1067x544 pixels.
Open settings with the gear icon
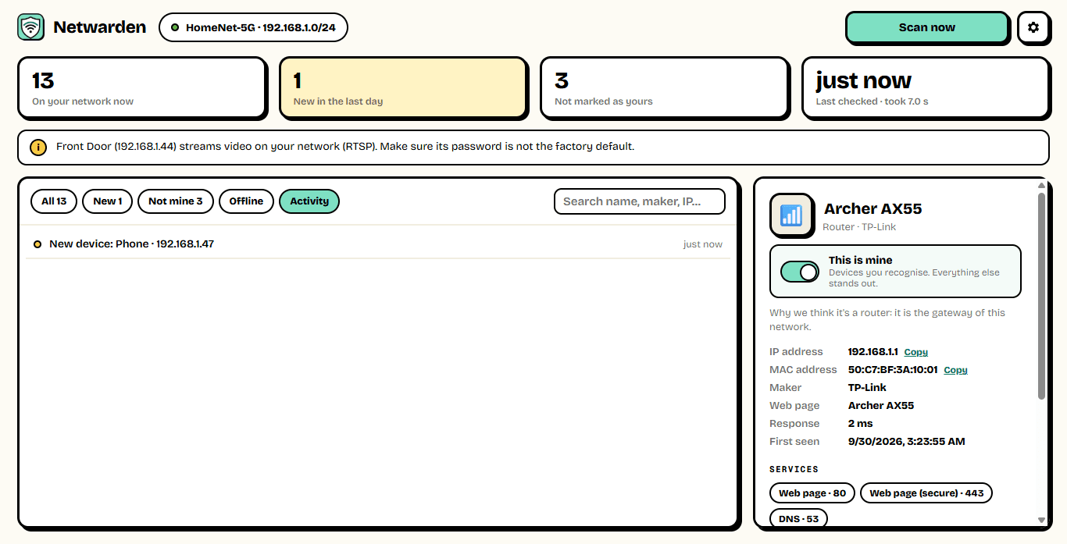1033,27
